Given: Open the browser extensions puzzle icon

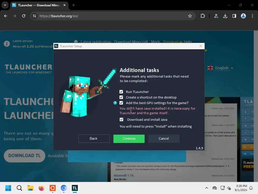Looking at the screenshot, I should point(203,16).
